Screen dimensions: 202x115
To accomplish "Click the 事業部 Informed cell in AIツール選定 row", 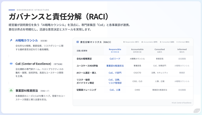I will (x=182, y=73).
